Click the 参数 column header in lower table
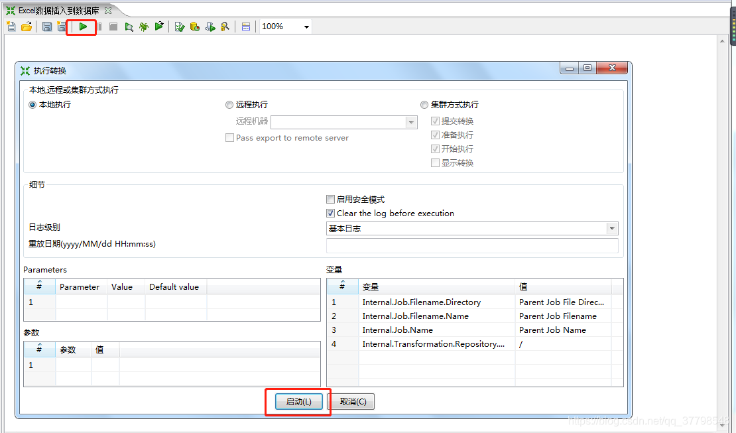This screenshot has width=736, height=433. pyautogui.click(x=73, y=350)
